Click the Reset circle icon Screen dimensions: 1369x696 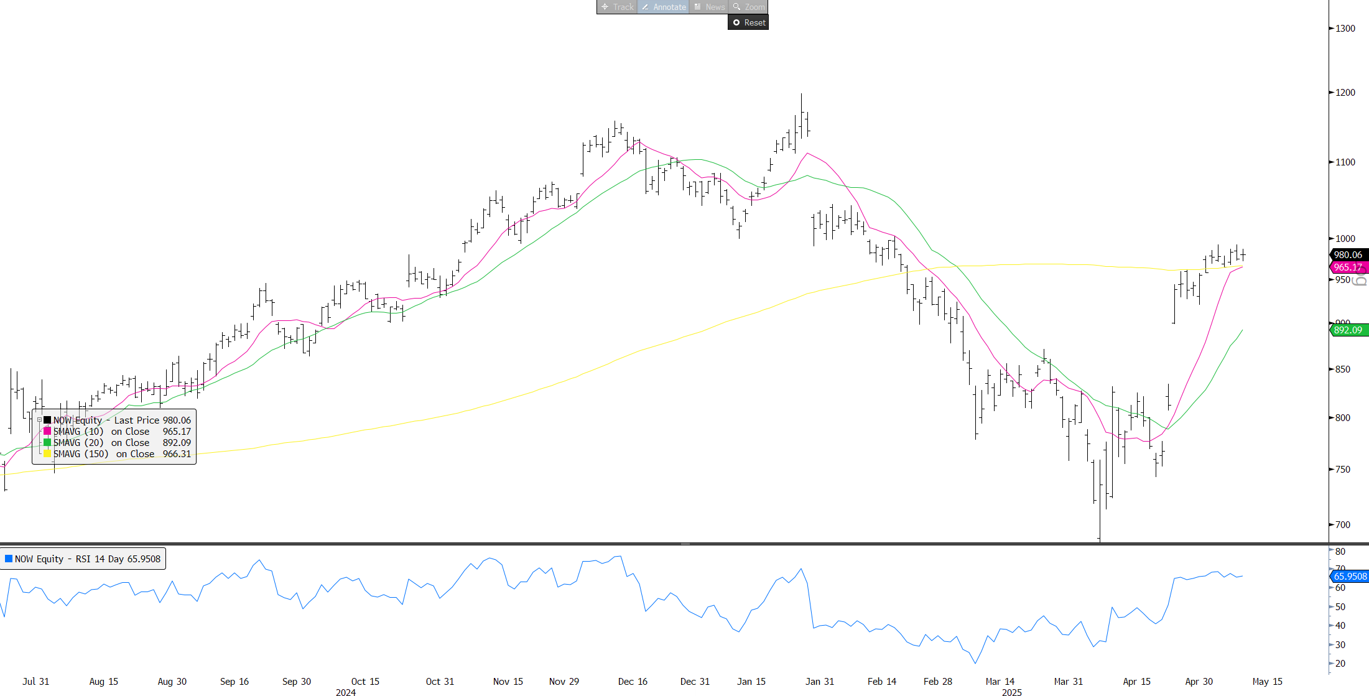[x=736, y=22]
